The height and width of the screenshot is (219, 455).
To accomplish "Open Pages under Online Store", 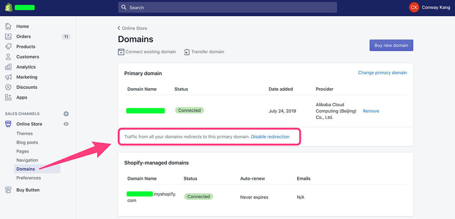I will [x=23, y=151].
